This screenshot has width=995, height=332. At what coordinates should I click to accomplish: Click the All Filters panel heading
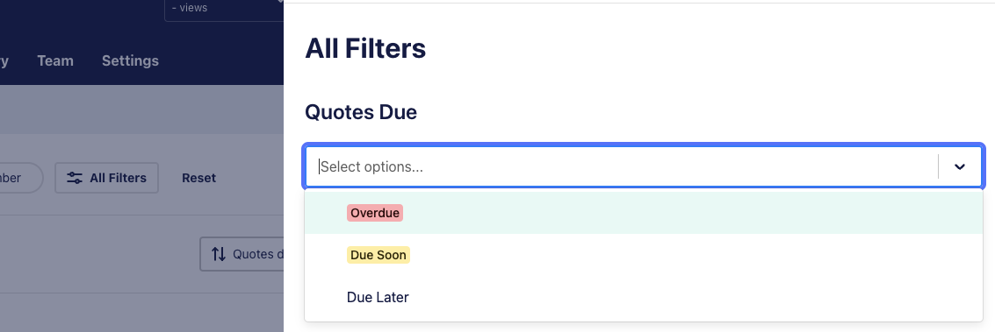[364, 49]
